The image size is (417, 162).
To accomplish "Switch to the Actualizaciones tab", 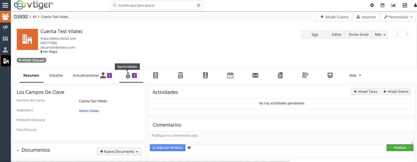I will [86, 76].
